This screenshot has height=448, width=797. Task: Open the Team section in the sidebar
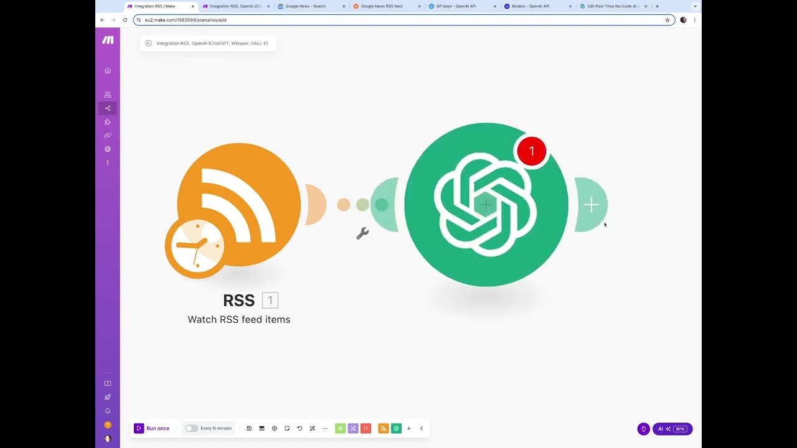click(x=108, y=95)
